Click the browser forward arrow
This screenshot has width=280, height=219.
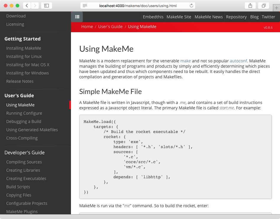[x=35, y=5]
